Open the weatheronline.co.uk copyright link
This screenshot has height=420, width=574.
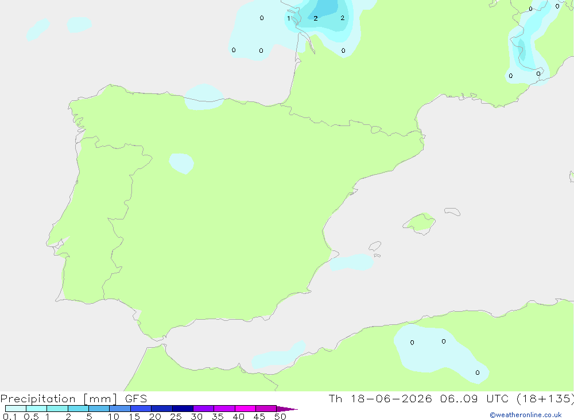(x=525, y=415)
